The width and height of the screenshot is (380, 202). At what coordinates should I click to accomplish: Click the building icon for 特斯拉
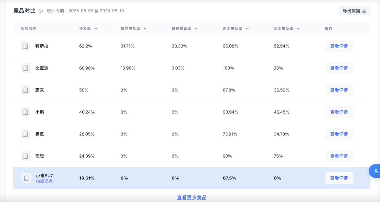click(x=25, y=46)
